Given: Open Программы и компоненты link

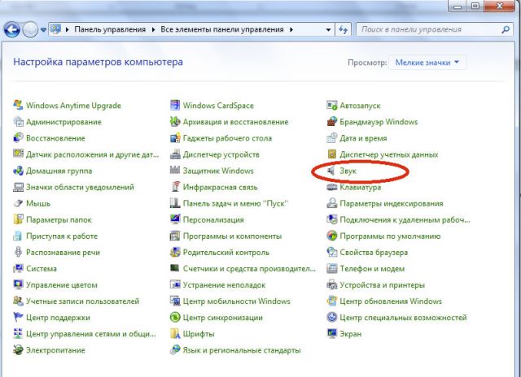Looking at the screenshot, I should (232, 236).
